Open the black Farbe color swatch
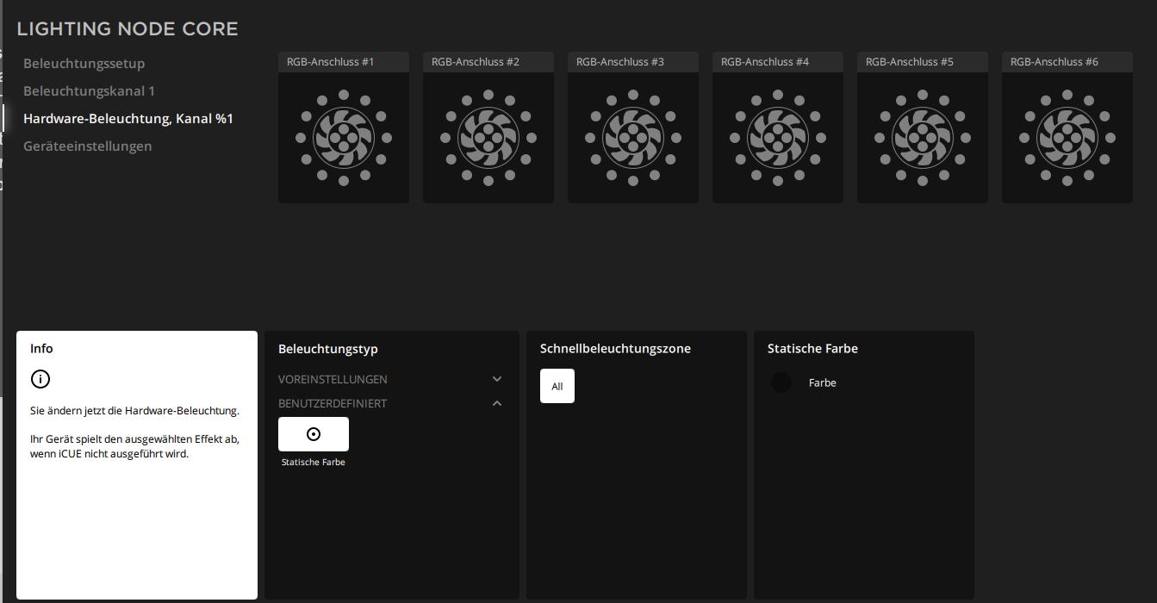1157x603 pixels. point(781,382)
